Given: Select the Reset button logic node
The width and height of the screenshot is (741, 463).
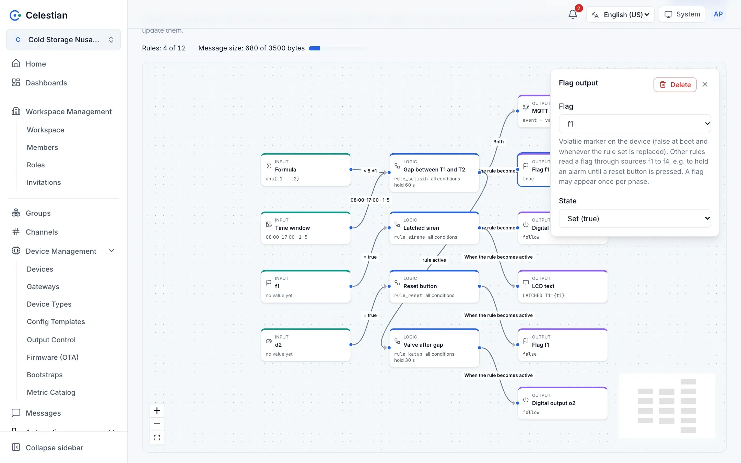Looking at the screenshot, I should coord(434,286).
